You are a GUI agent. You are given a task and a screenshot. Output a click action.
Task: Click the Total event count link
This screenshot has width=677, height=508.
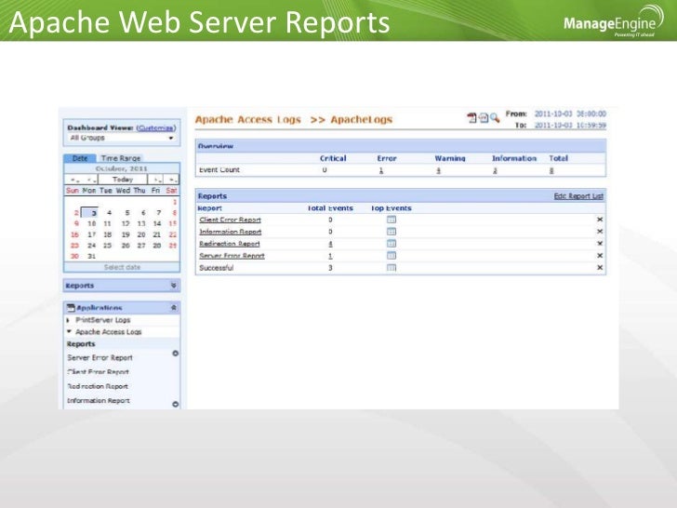point(551,170)
